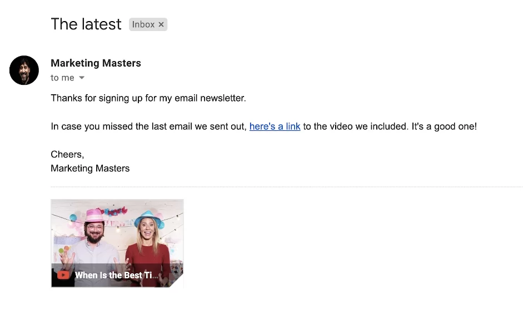The height and width of the screenshot is (315, 523).
Task: Click the "to me" recipient text
Action: click(62, 78)
